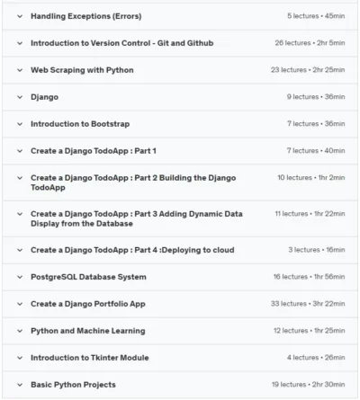Expand the Handling Exceptions (Errors) chevron
The width and height of the screenshot is (360, 400).
20,16
